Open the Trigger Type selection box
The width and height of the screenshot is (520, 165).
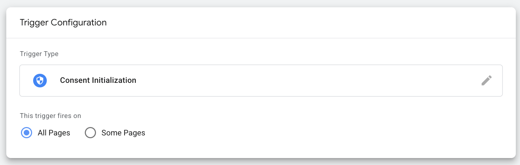(261, 80)
